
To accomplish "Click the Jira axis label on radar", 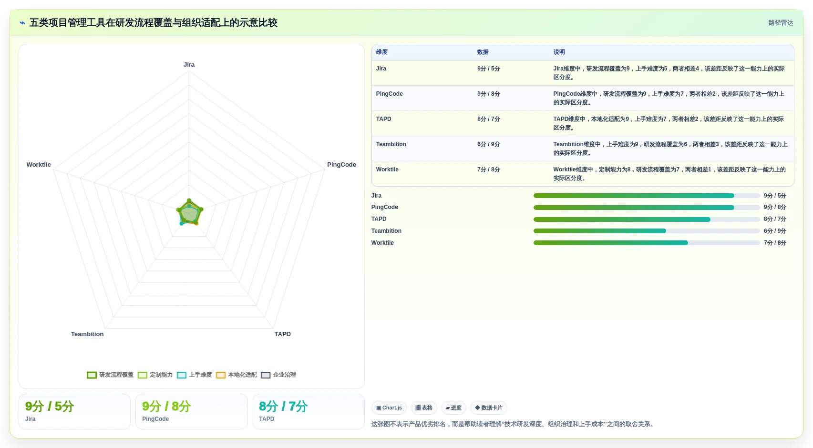I will [189, 65].
